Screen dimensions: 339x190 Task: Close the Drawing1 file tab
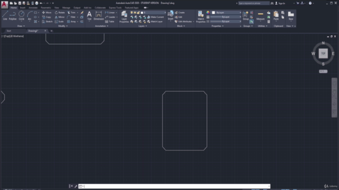[x=45, y=31]
